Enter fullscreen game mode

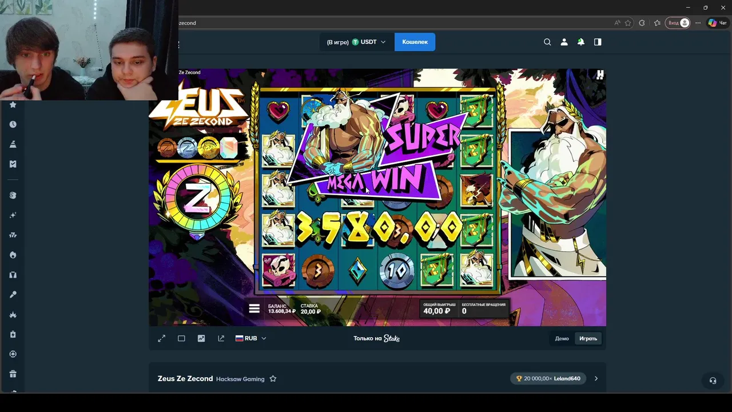(x=162, y=338)
